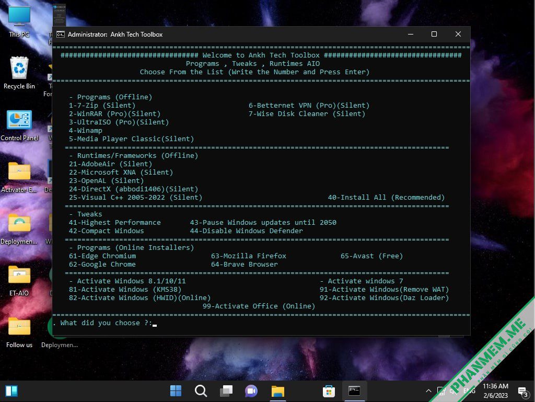Open the Chat (Teams) taskbar icon

pyautogui.click(x=251, y=390)
